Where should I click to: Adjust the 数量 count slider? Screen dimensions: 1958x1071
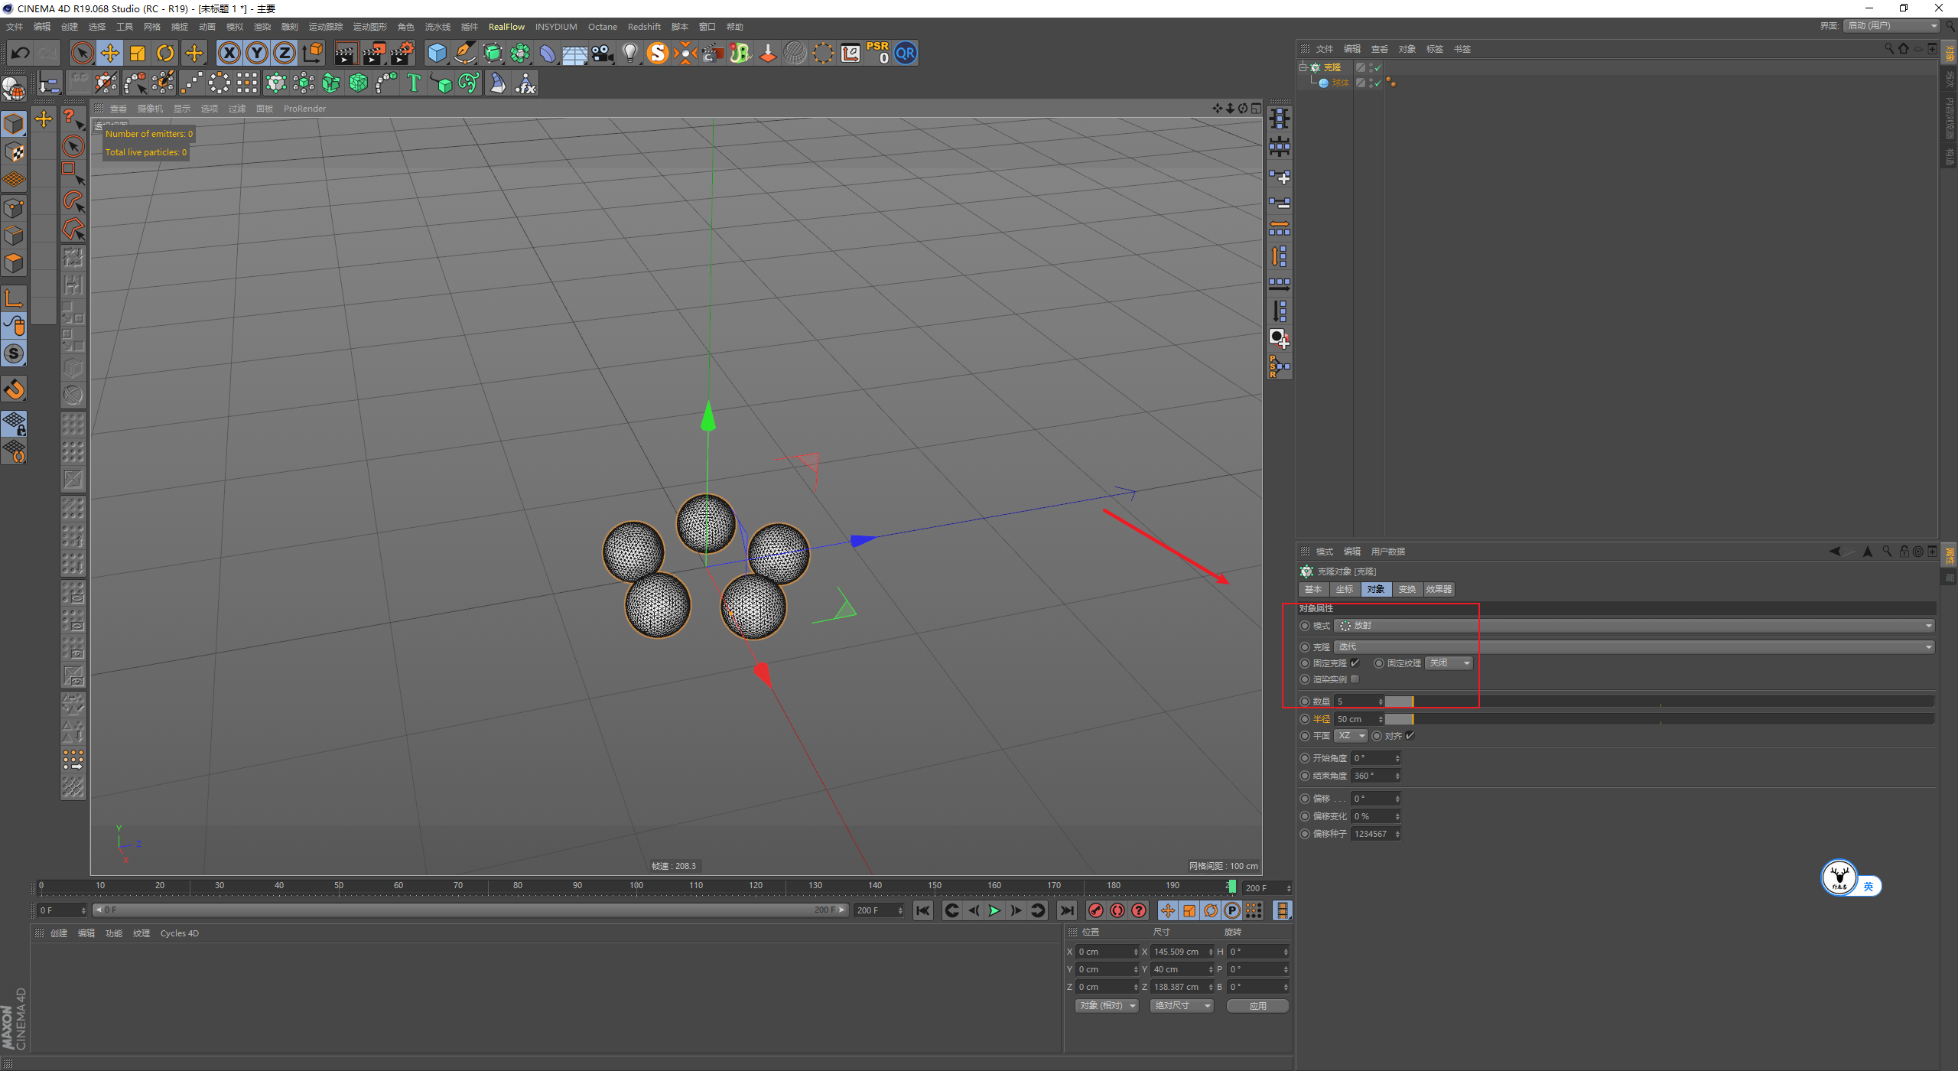tap(1659, 702)
